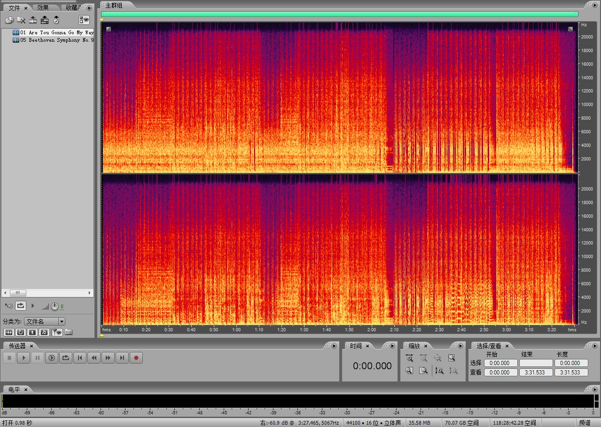Toggle the show loop files filter
Screen dimensions: 601x427
point(21,332)
